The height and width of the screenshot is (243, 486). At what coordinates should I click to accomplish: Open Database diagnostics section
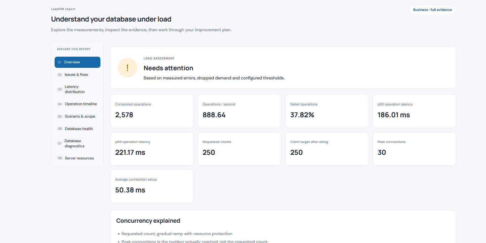[x=77, y=143]
